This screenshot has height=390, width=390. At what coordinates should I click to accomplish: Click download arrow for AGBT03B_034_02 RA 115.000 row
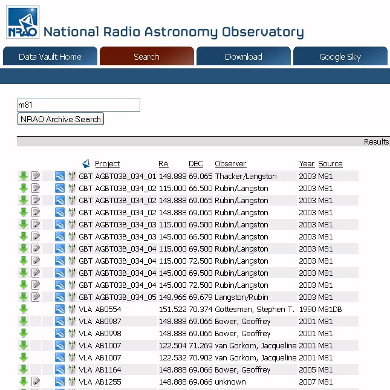pos(24,188)
